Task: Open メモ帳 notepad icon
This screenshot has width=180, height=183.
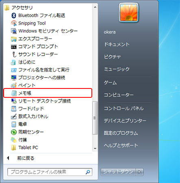Action: pyautogui.click(x=14, y=93)
